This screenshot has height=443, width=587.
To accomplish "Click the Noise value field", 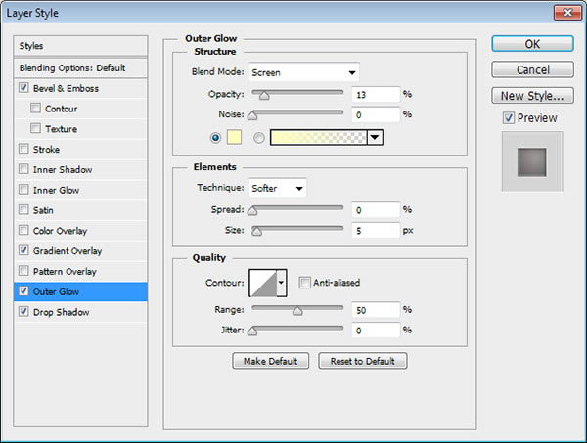I will coord(376,114).
